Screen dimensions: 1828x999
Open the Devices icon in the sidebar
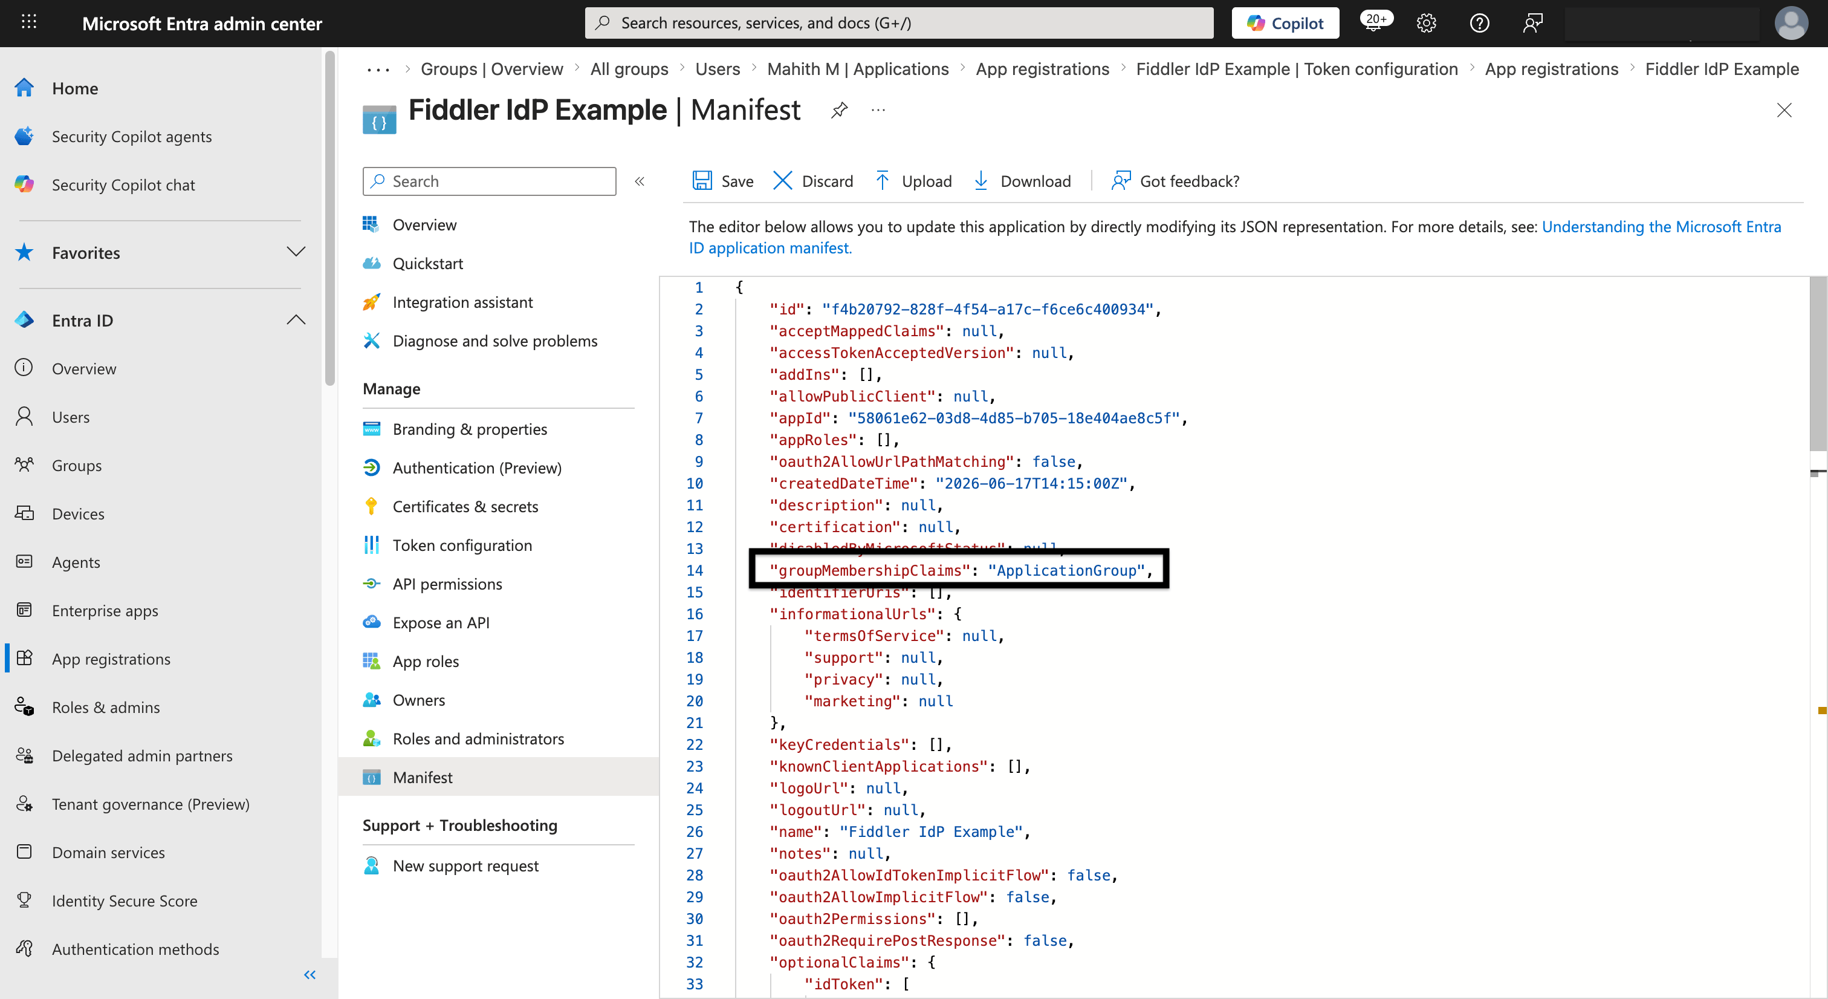click(x=24, y=513)
